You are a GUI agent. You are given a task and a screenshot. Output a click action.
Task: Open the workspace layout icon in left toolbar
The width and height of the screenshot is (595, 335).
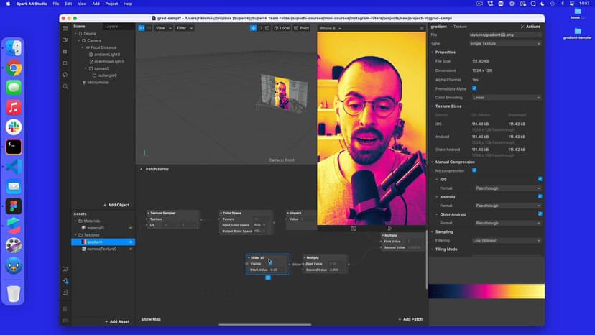[65, 29]
